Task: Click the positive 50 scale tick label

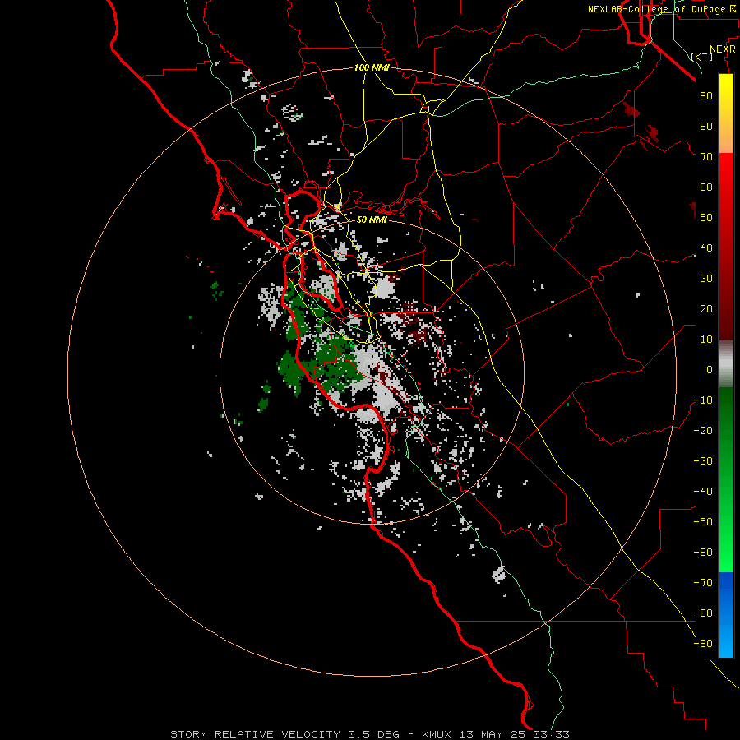Action: (706, 218)
